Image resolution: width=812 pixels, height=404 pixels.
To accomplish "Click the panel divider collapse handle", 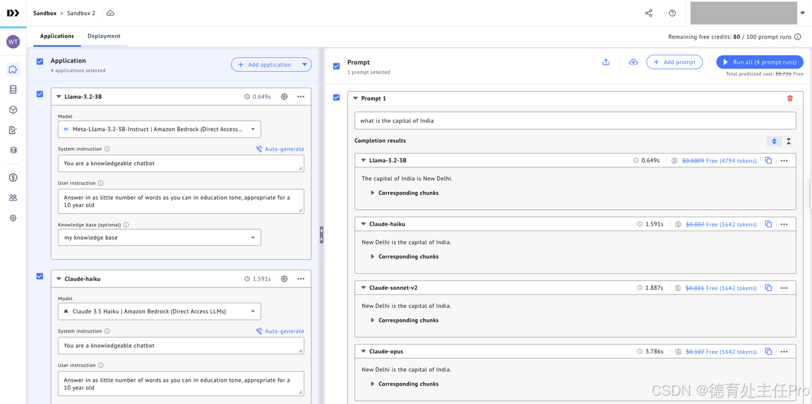I will coord(322,235).
